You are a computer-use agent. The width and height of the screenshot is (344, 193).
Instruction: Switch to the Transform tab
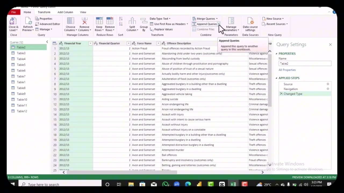(x=44, y=12)
